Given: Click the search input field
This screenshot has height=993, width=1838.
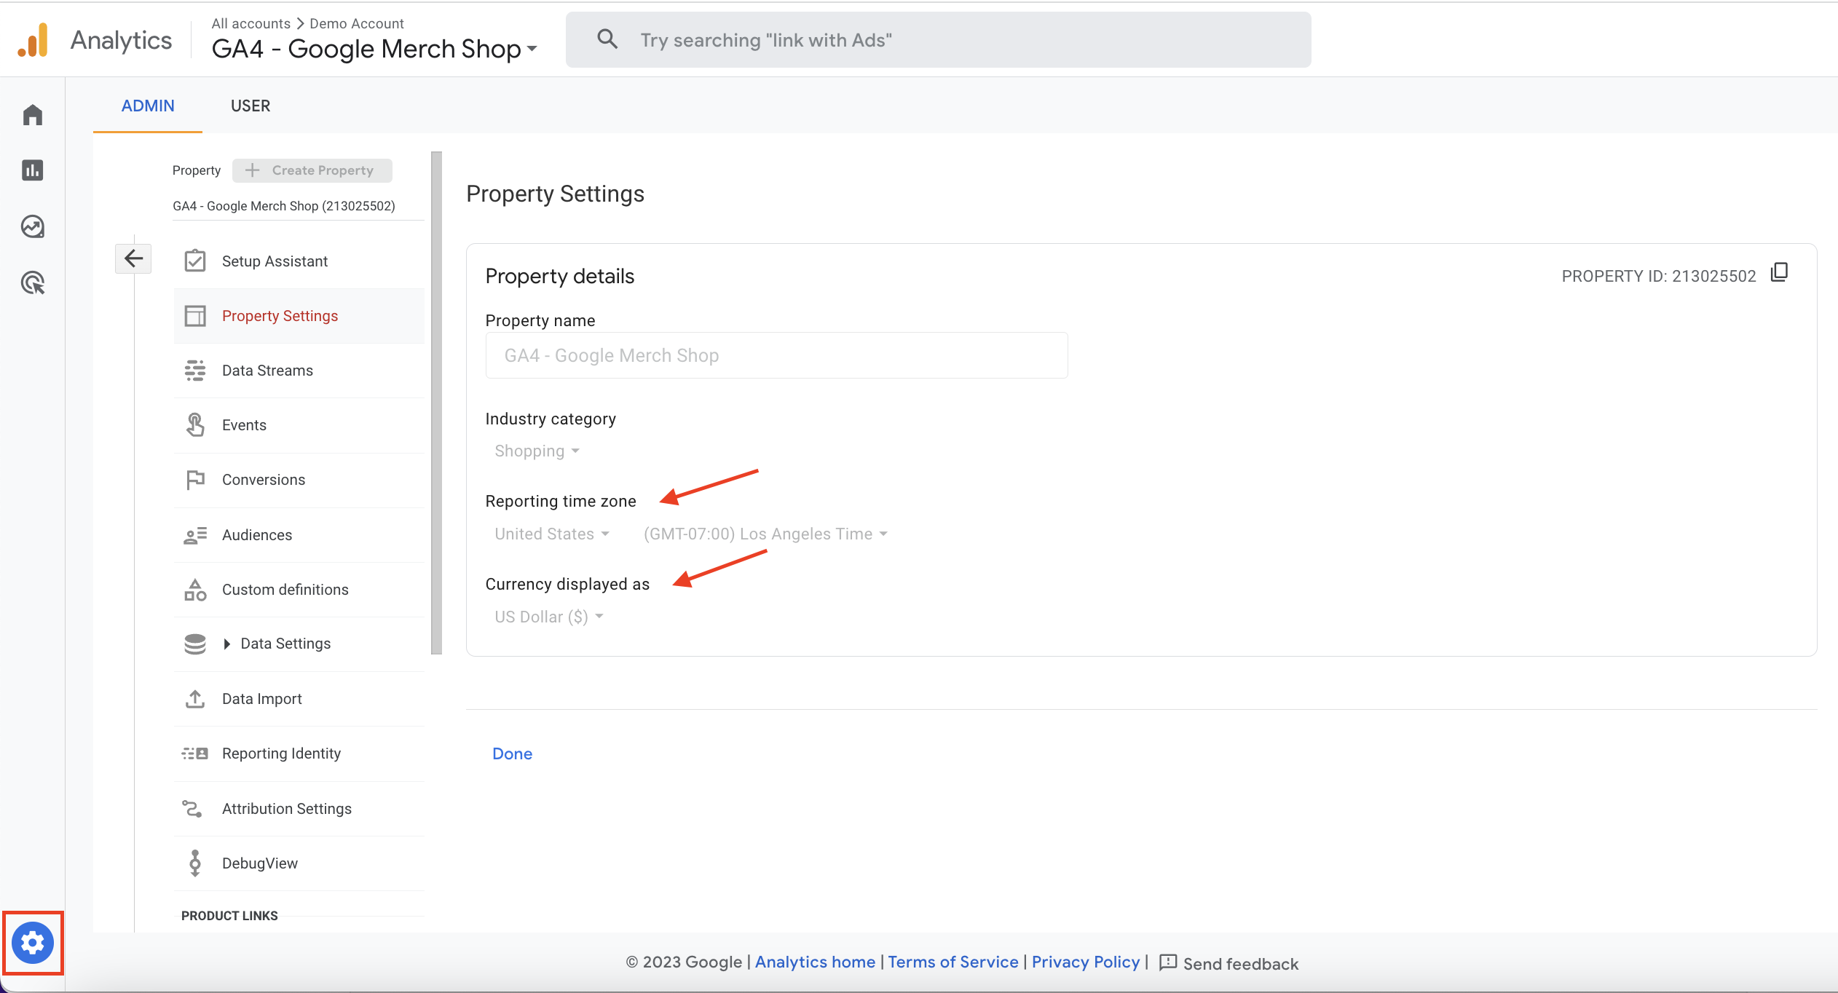Looking at the screenshot, I should (939, 40).
